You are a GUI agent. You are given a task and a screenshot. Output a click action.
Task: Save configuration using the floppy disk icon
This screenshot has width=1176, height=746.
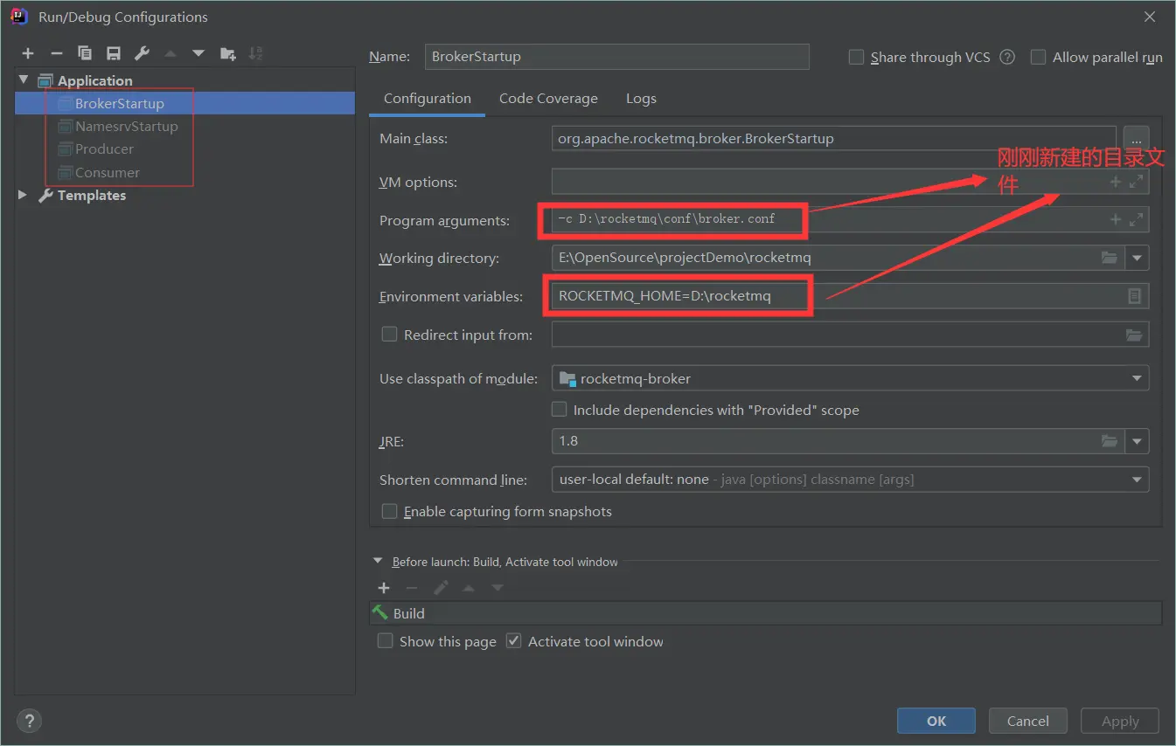[114, 54]
